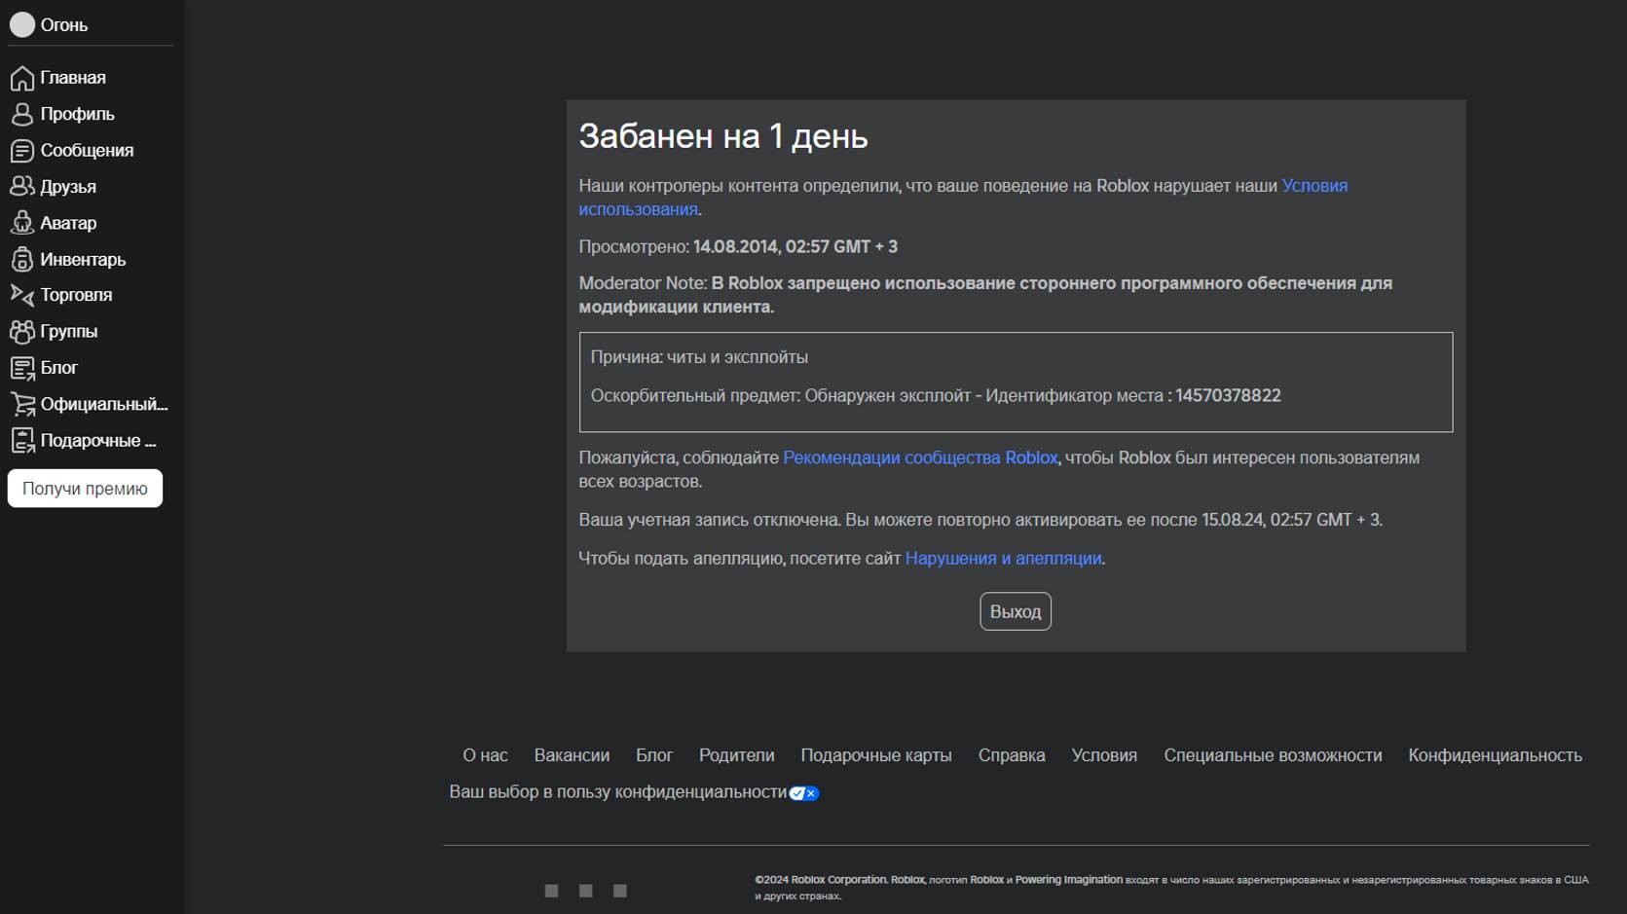Open Справка in the footer menu
Image resolution: width=1627 pixels, height=914 pixels.
click(x=1011, y=755)
